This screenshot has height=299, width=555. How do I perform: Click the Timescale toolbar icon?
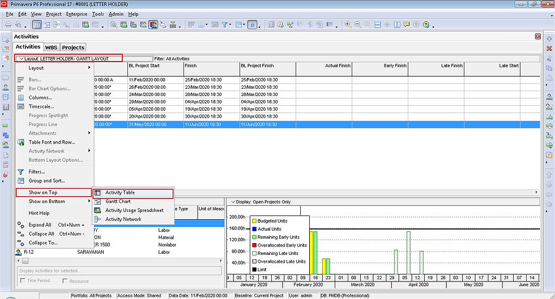point(215,25)
